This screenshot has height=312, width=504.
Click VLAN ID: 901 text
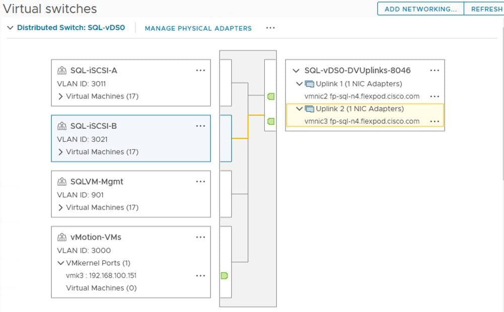pyautogui.click(x=81, y=195)
